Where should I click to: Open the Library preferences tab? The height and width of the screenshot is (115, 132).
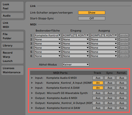click(x=12, y=45)
